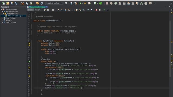Click the lightbulb hint at obj1 field
Screen dimensions: 173x97
coord(29,43)
